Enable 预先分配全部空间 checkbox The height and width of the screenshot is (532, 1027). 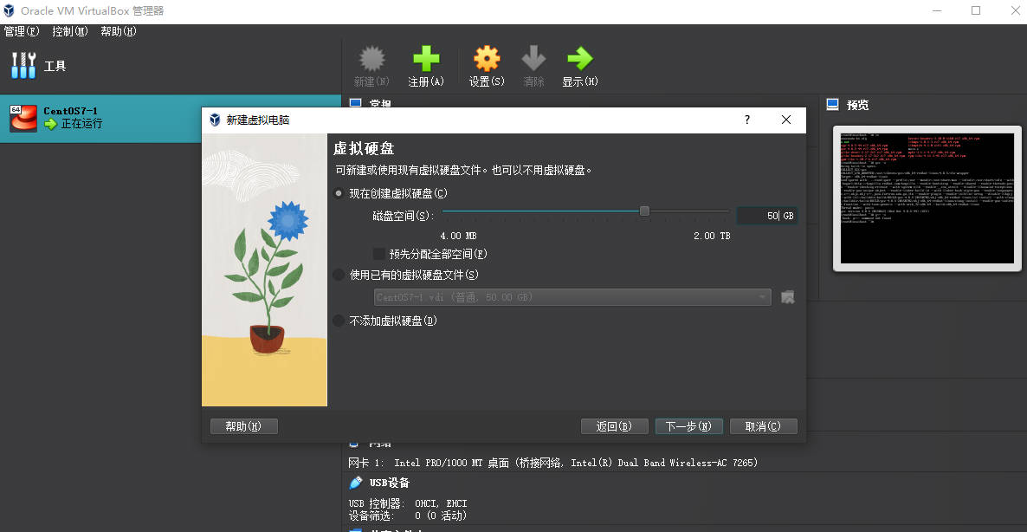(378, 254)
